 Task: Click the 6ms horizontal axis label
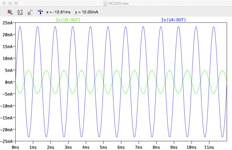[121, 147]
